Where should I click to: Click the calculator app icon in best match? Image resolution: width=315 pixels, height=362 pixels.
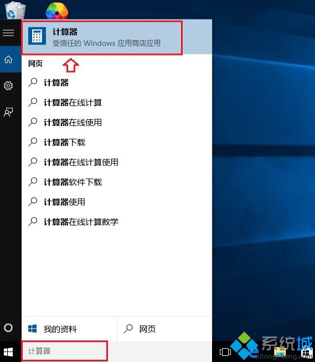[x=37, y=36]
